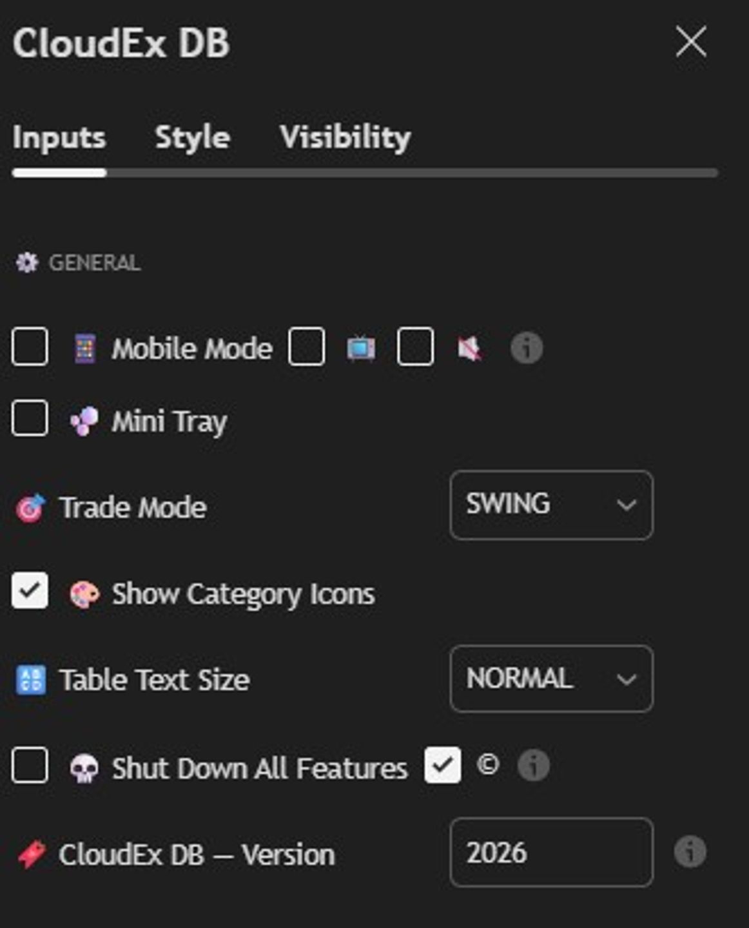Screen dimensions: 749x928
Task: Uncheck the copyright symbol checkbox
Action: click(x=443, y=765)
